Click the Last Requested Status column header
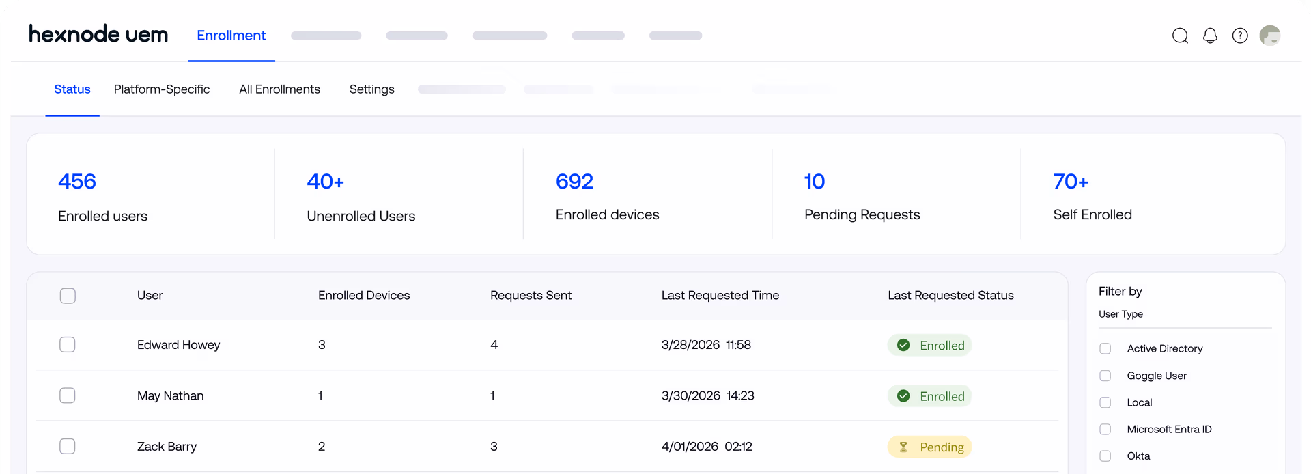The image size is (1311, 474). click(950, 295)
